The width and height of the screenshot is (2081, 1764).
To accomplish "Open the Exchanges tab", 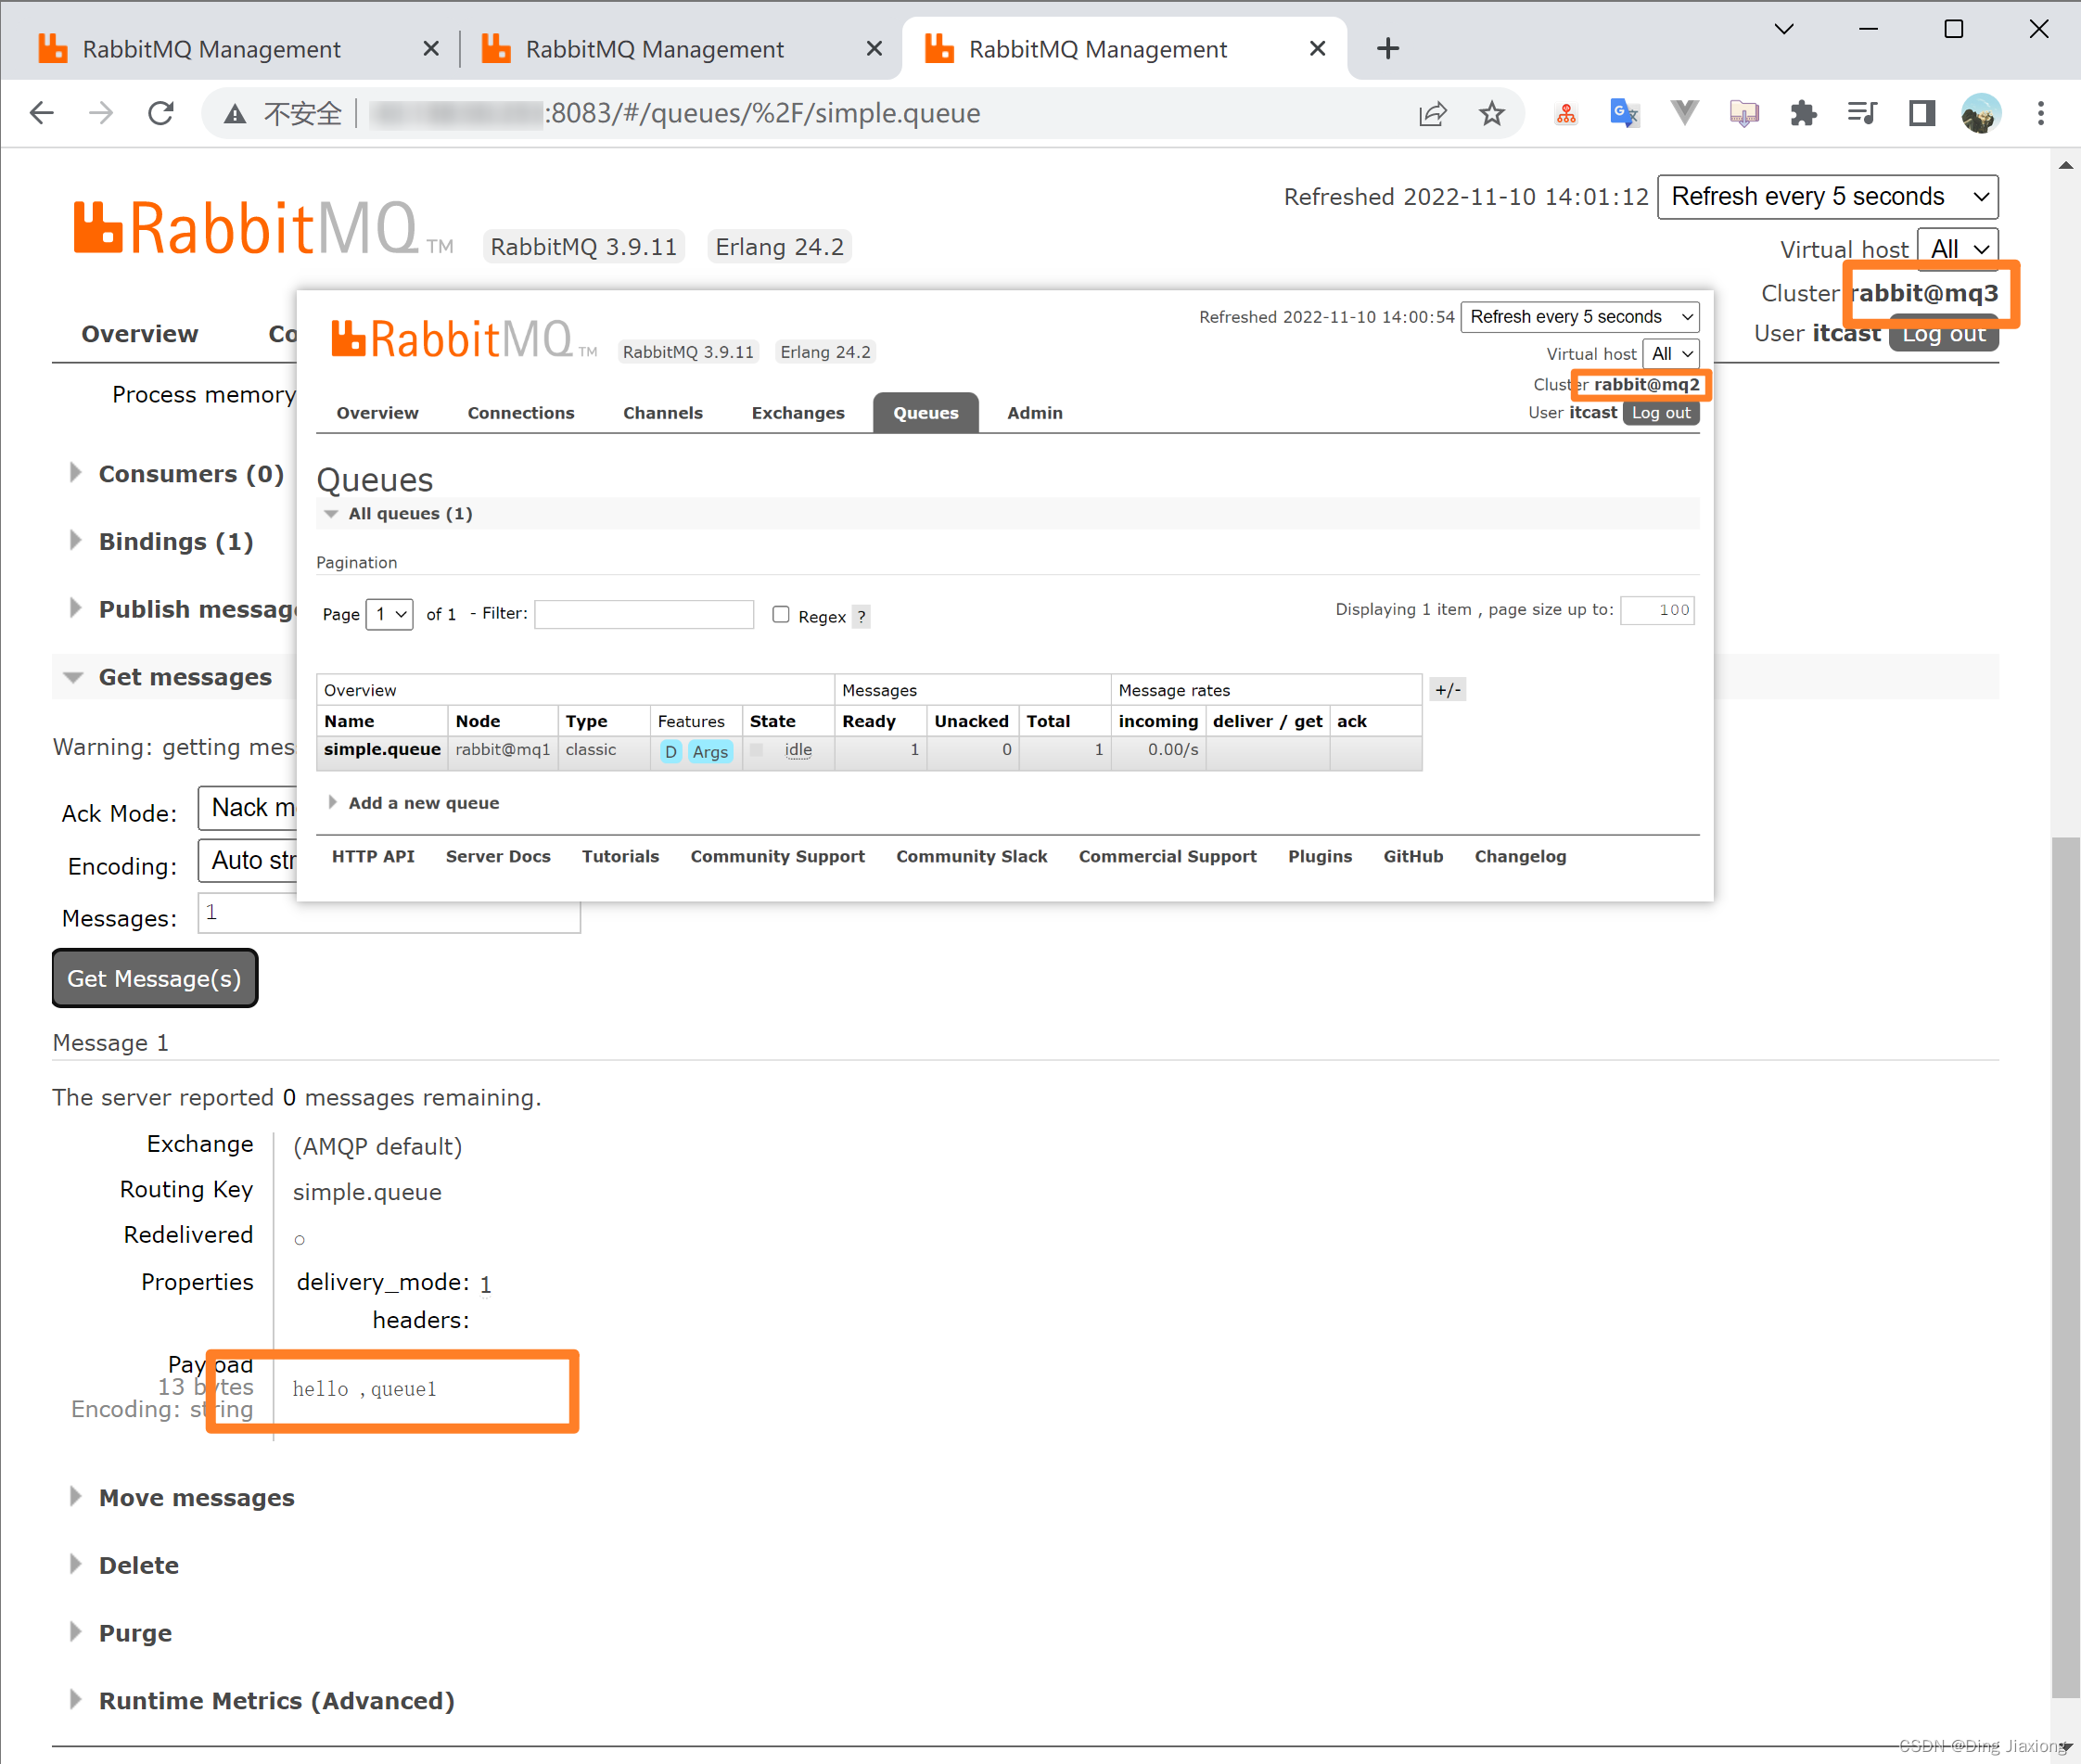I will (798, 413).
